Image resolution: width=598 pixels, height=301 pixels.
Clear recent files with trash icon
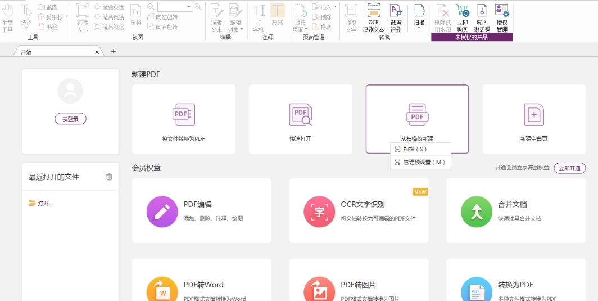pos(109,177)
